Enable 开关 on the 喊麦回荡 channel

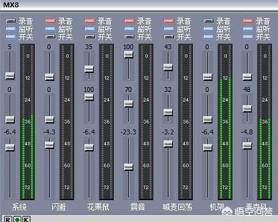point(169,36)
